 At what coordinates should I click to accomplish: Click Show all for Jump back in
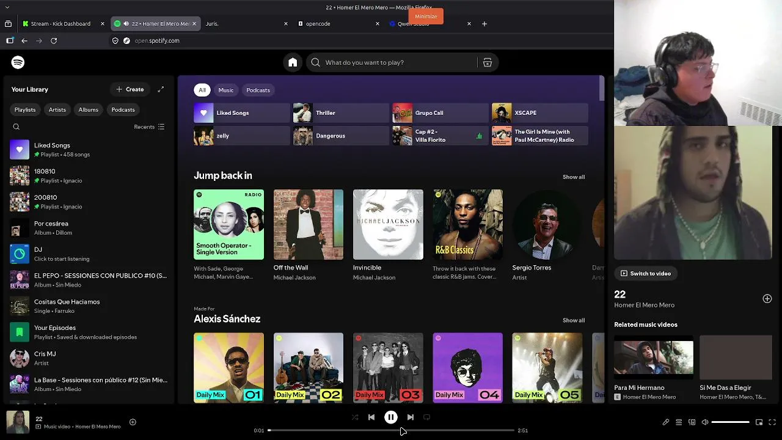pyautogui.click(x=574, y=177)
